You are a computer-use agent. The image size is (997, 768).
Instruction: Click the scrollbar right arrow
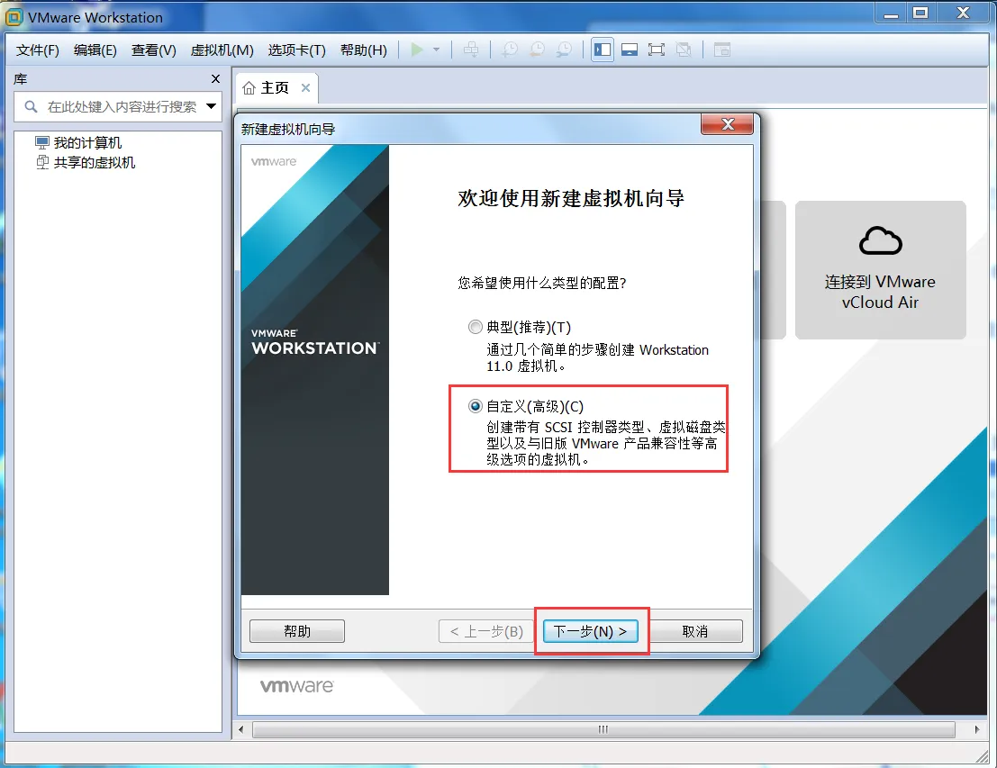977,729
